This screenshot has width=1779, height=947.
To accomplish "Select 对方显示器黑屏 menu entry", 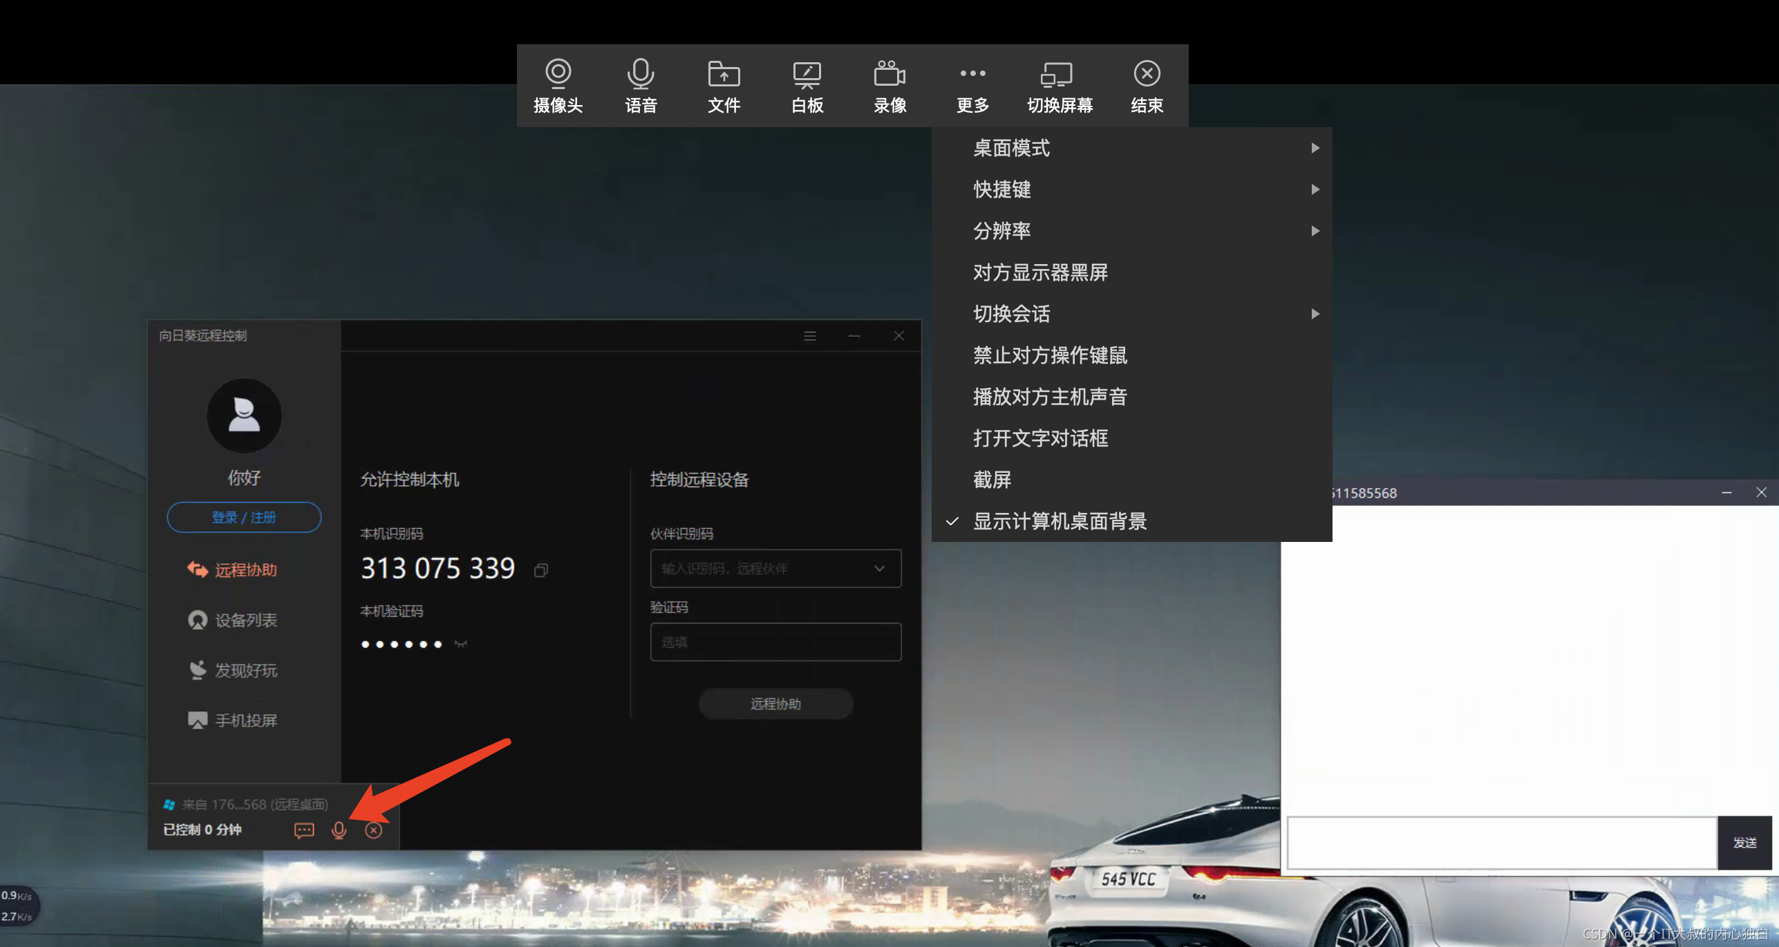I will click(x=1039, y=272).
